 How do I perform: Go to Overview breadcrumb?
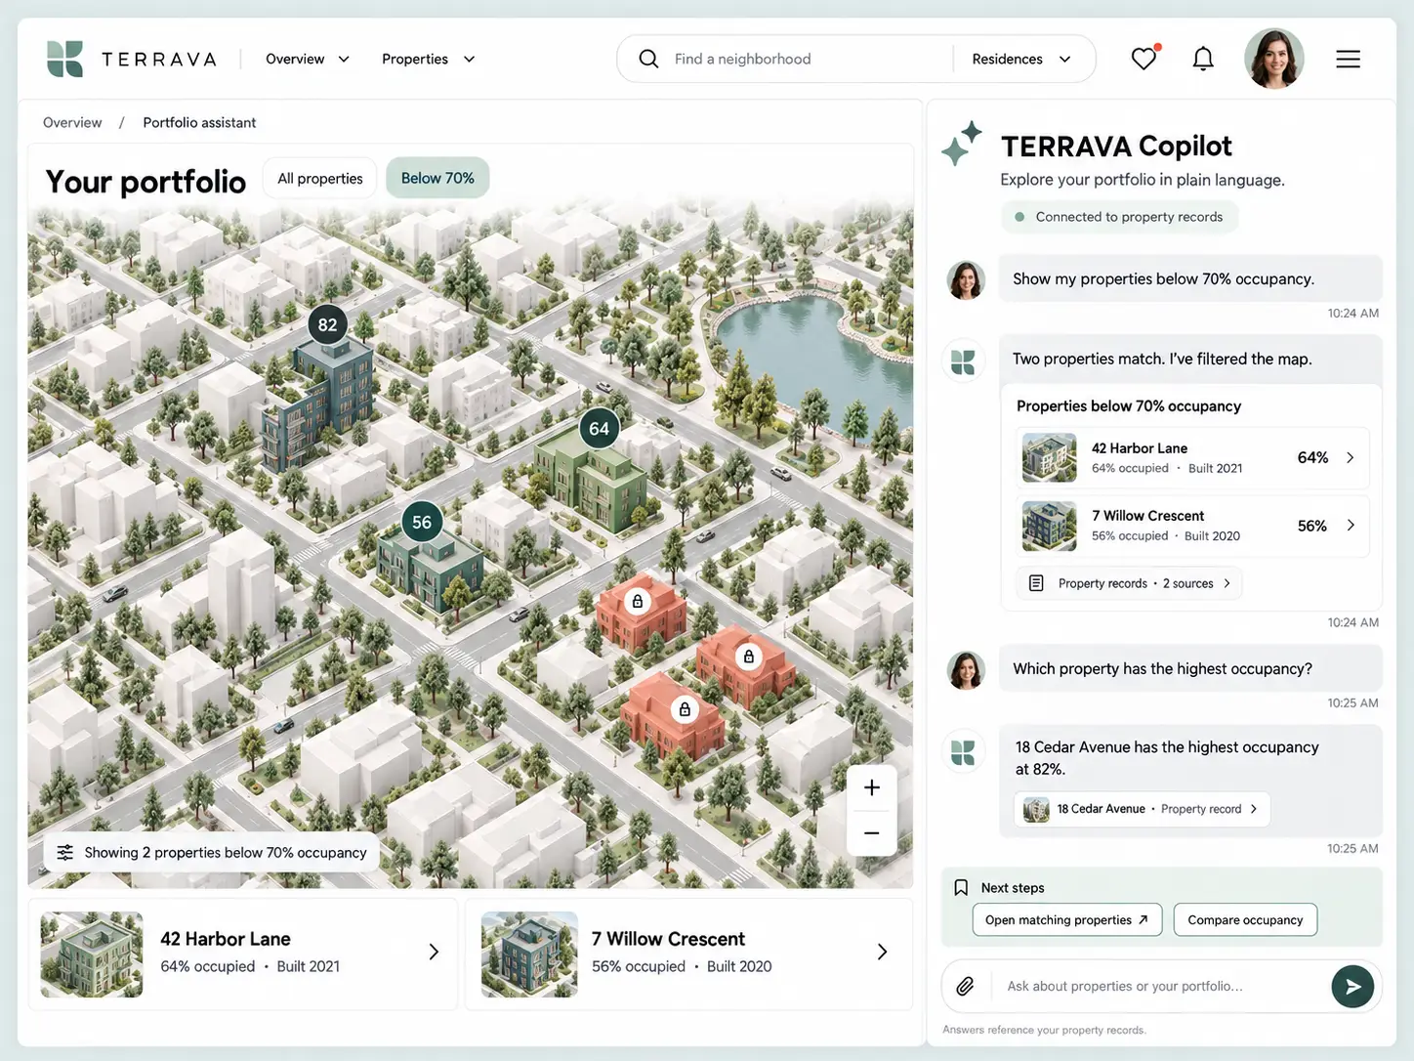click(72, 122)
